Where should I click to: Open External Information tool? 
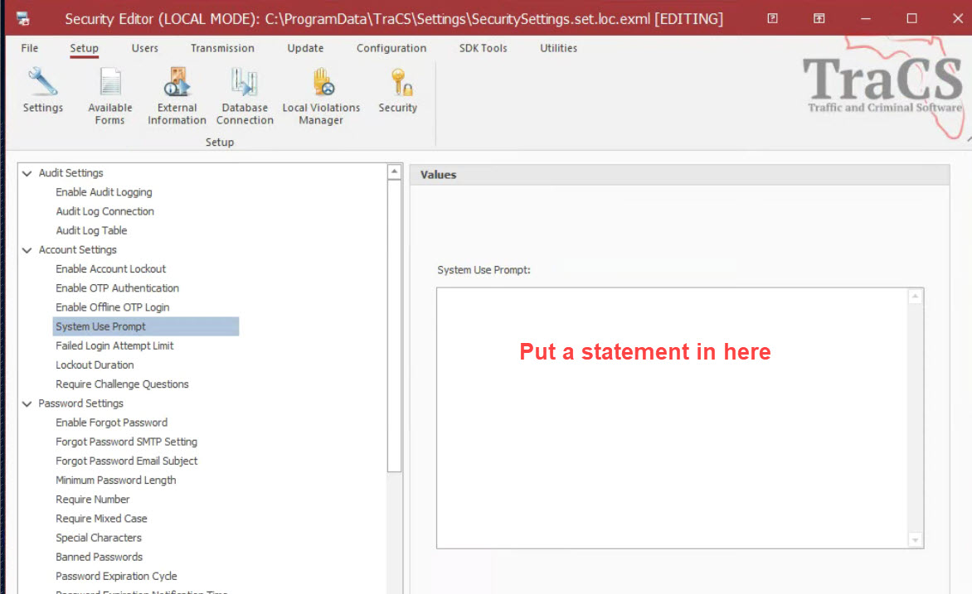click(177, 84)
